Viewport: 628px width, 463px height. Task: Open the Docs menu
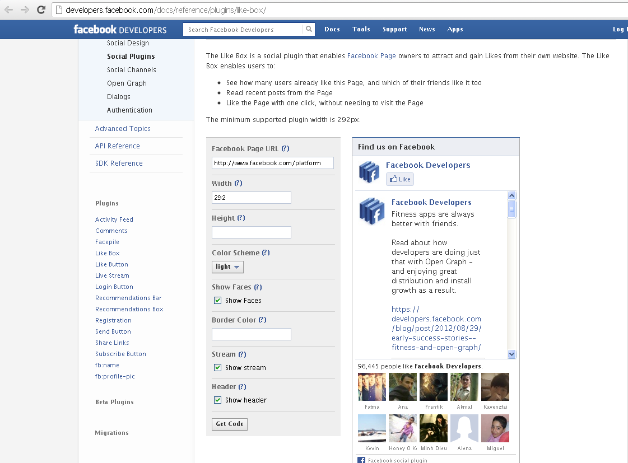(332, 29)
